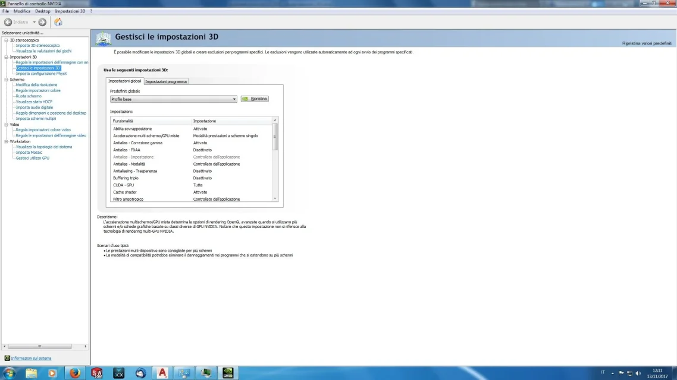Open Windows Explorer from the taskbar

[x=31, y=373]
